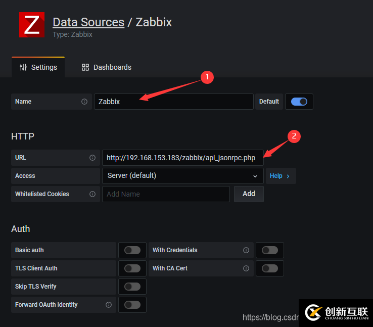Open the Data Sources breadcrumb link
Screen dimensions: 373x327
coord(88,22)
